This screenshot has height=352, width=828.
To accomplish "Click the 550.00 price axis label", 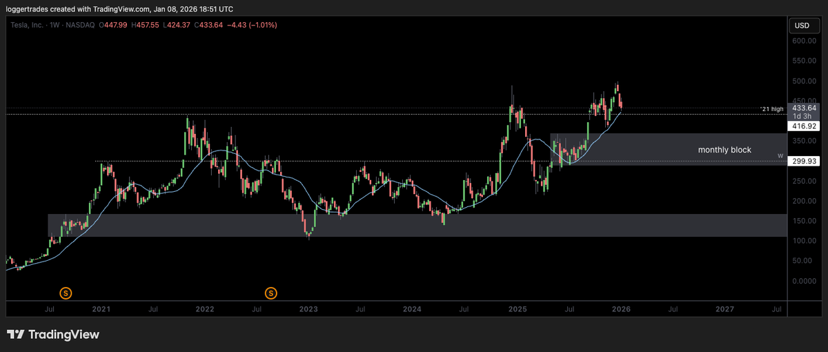I will [x=804, y=61].
